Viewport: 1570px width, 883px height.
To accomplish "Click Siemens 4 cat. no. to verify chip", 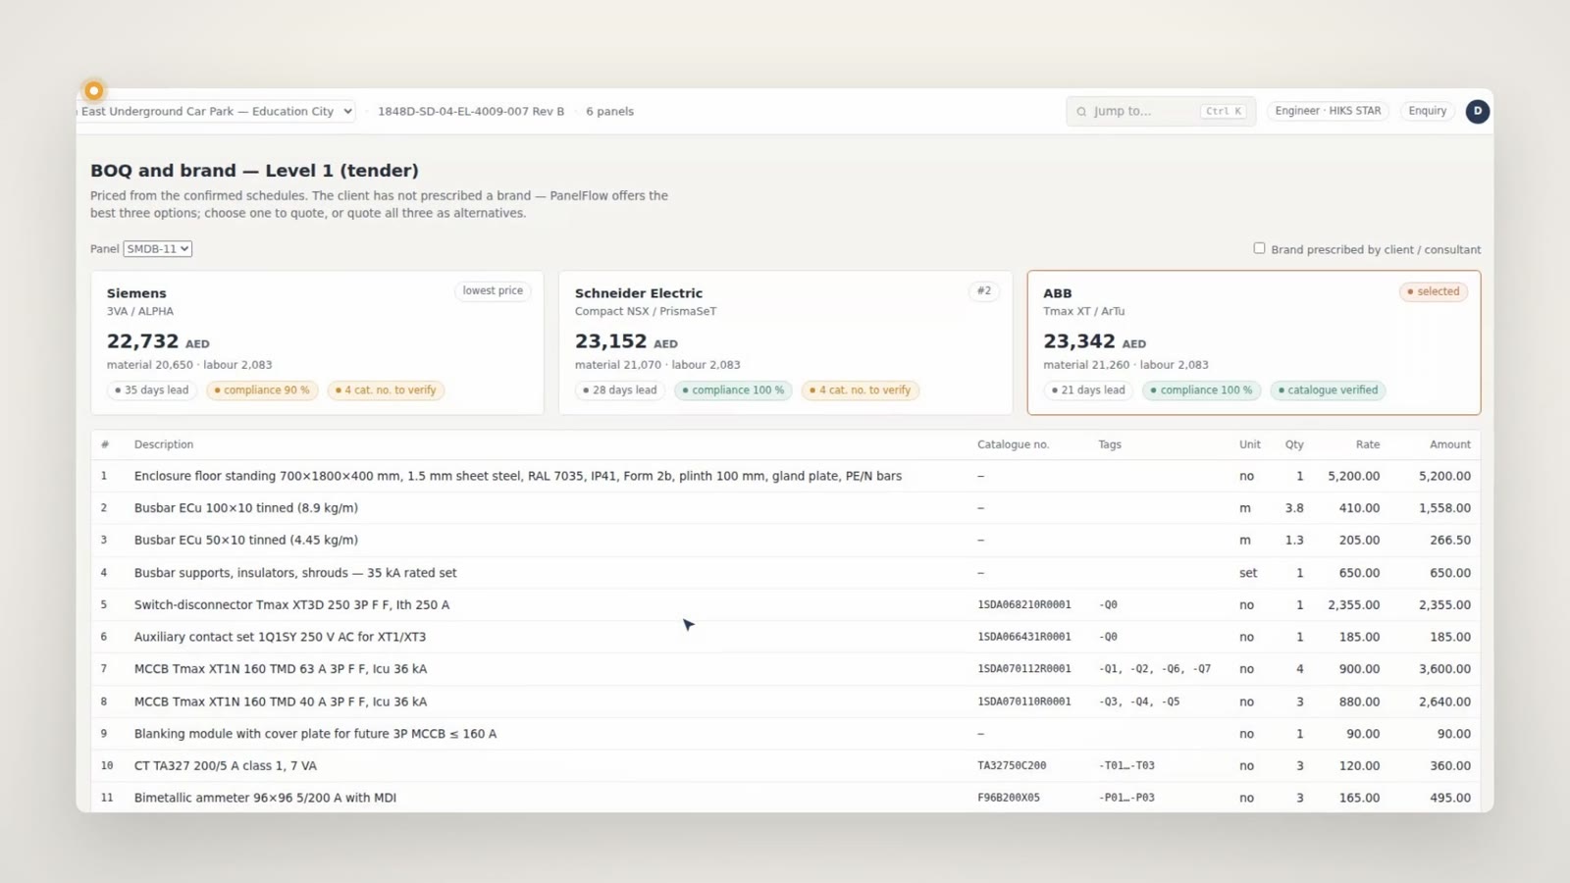I will click(x=386, y=390).
